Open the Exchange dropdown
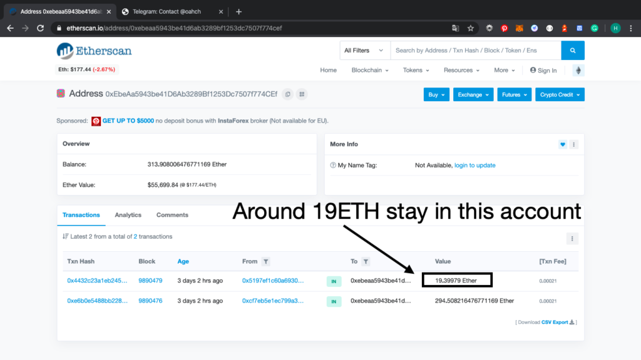 [x=473, y=95]
